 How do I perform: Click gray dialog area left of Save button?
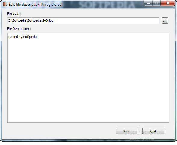(x=61, y=131)
